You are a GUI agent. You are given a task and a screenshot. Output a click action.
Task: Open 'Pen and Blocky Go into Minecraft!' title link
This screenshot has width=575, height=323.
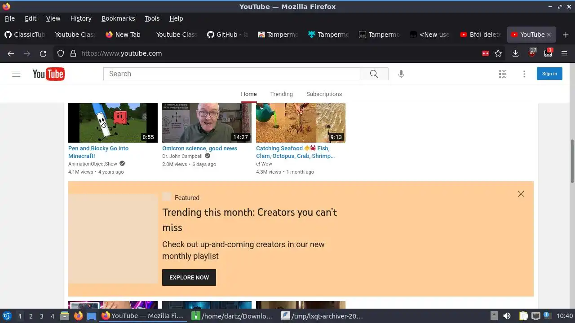point(98,152)
